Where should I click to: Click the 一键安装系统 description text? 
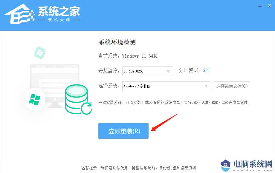click(x=173, y=102)
